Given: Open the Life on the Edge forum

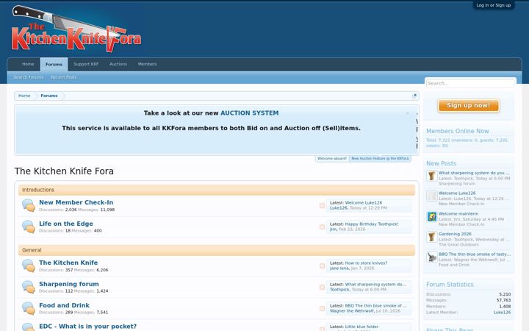Looking at the screenshot, I should click(66, 224).
